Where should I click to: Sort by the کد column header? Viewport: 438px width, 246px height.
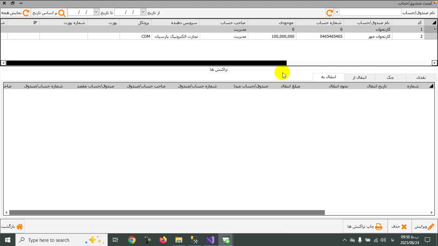tap(408, 23)
